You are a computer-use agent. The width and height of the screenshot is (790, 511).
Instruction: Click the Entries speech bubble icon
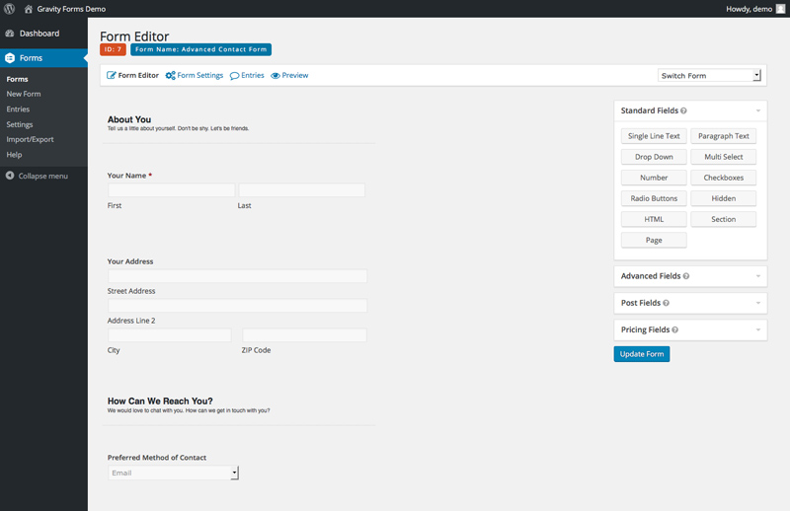234,76
